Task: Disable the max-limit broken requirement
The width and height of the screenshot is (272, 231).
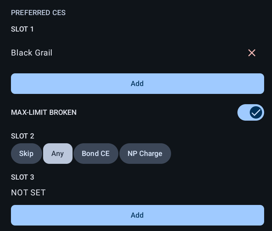Action: (x=250, y=112)
